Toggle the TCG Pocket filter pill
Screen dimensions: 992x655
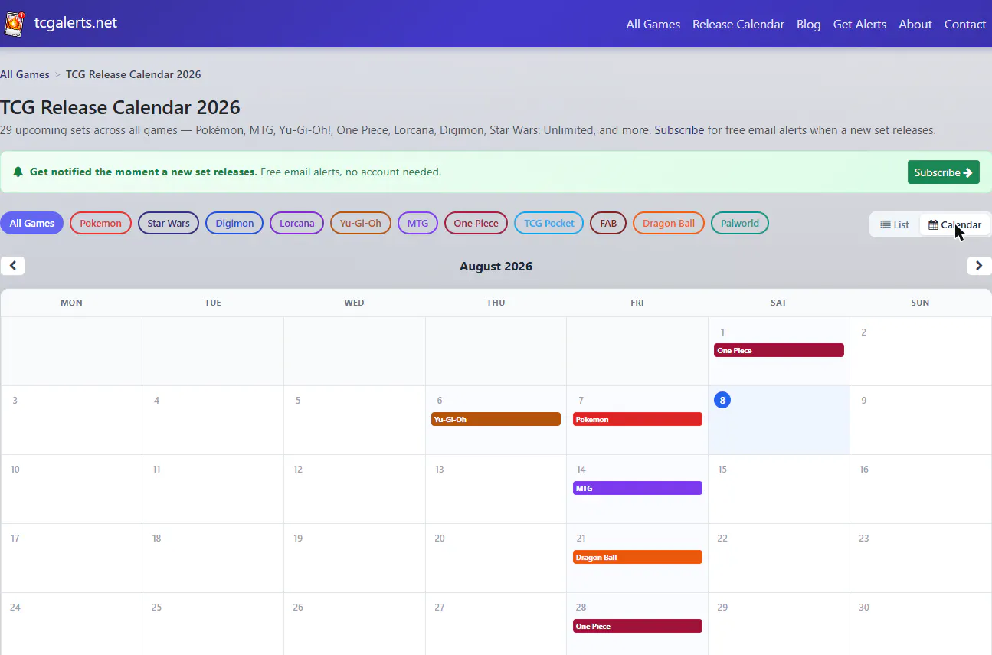[x=549, y=224]
